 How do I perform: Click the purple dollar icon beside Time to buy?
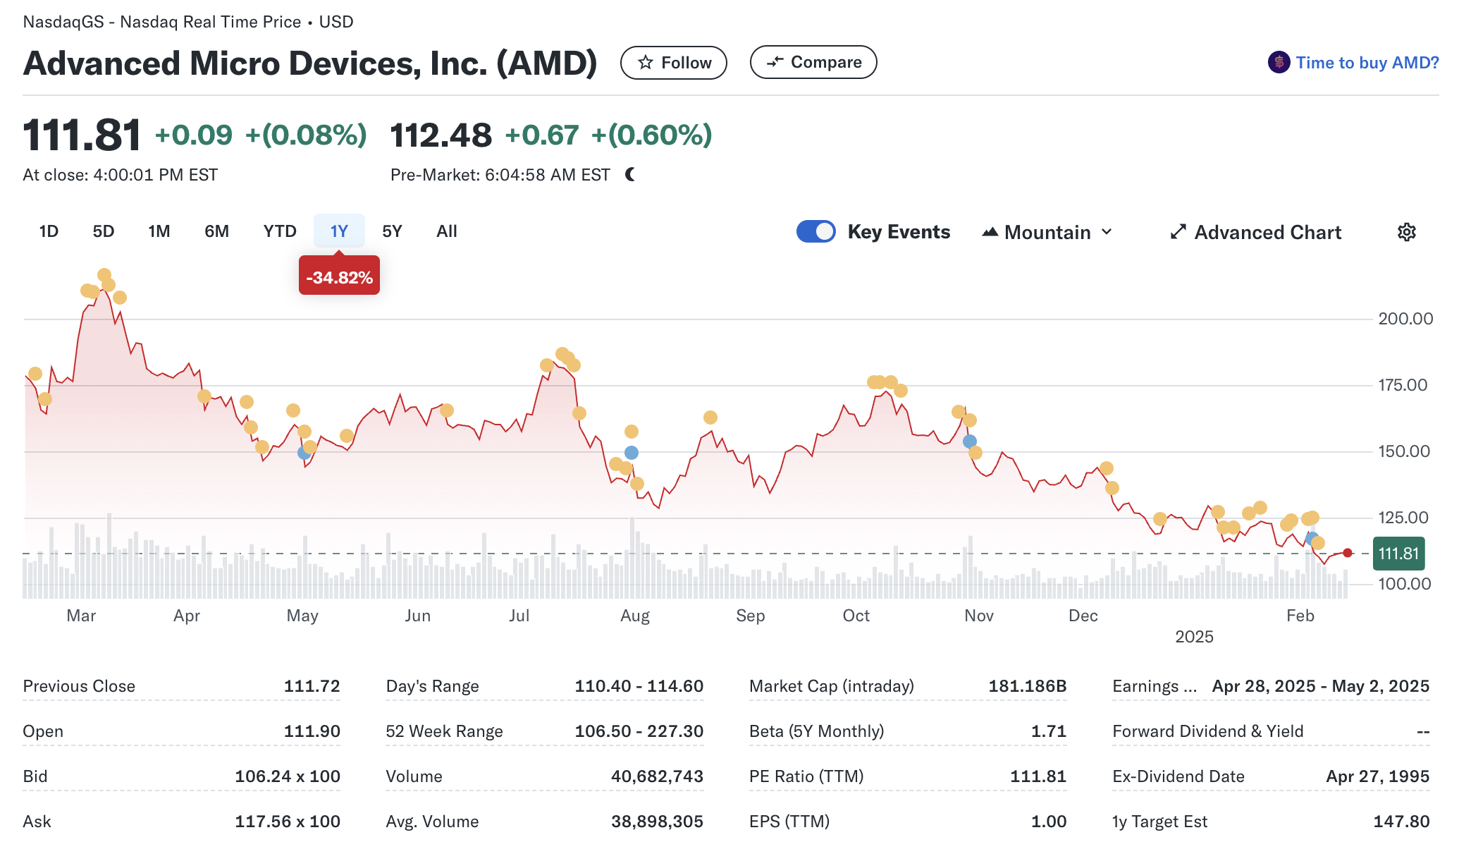pos(1279,62)
